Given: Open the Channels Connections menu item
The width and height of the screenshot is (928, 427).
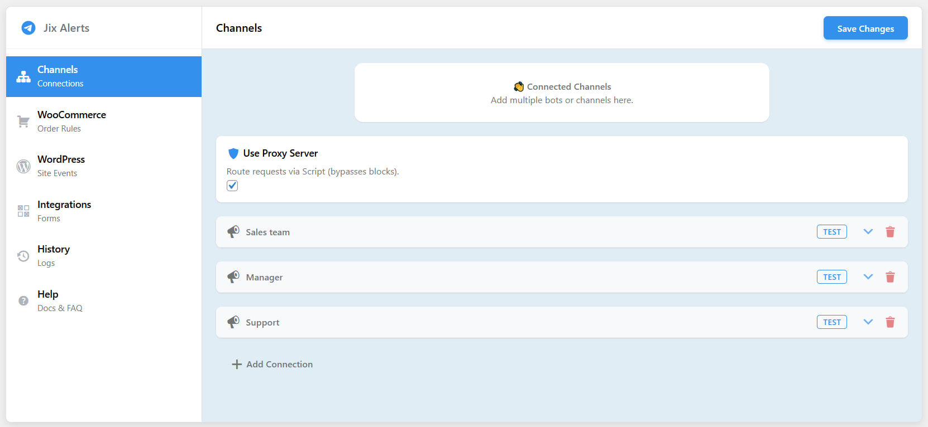Looking at the screenshot, I should [x=104, y=76].
